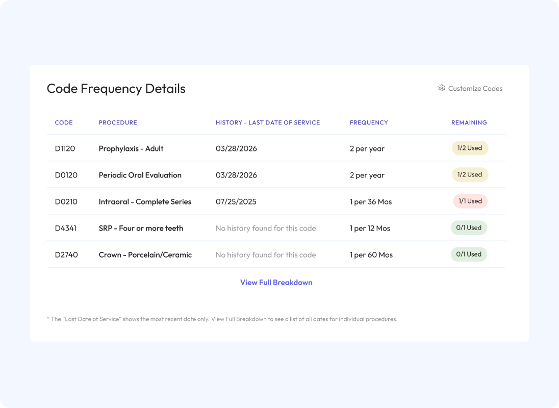559x408 pixels.
Task: Click the red 1/1 Used badge
Action: click(x=470, y=201)
